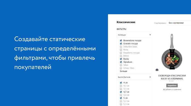The image size is (191, 106).
Task: Show more collections via Больше link
Action: (x=124, y=71)
